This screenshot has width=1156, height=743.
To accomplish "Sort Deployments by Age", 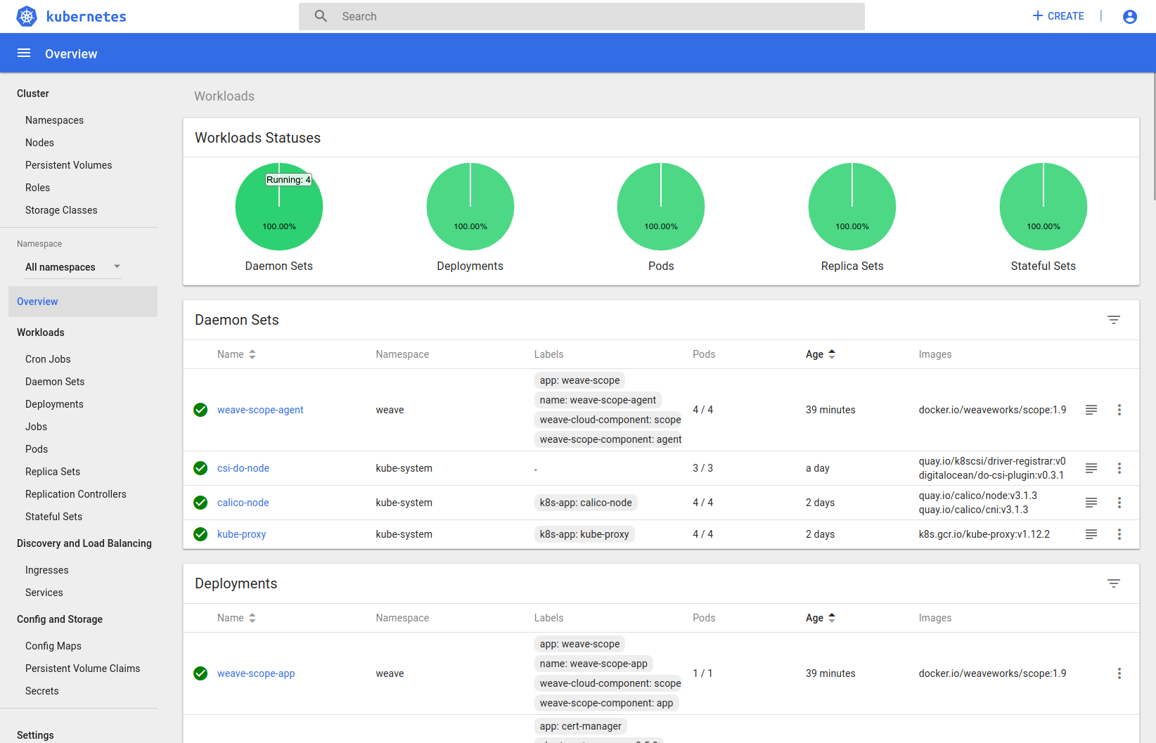I will [821, 618].
